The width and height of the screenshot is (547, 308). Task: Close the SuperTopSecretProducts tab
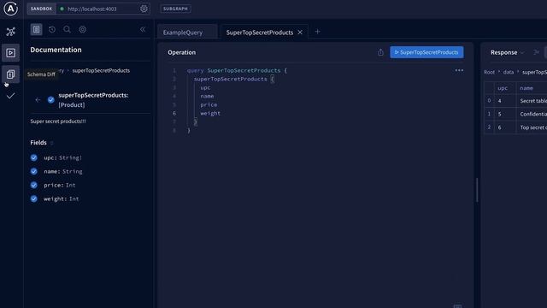tap(300, 33)
